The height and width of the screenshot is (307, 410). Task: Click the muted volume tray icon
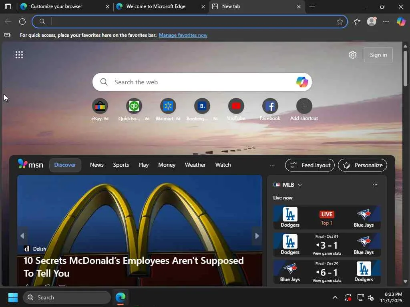371,297
